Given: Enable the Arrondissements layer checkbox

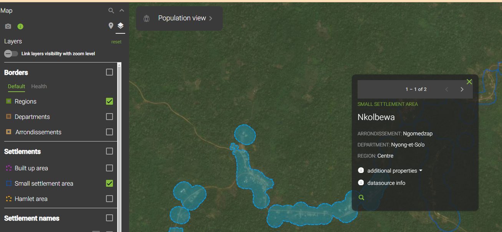Looking at the screenshot, I should 109,132.
